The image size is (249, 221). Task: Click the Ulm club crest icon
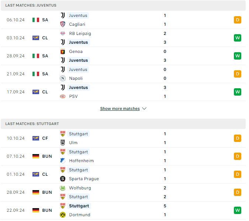pos(63,143)
